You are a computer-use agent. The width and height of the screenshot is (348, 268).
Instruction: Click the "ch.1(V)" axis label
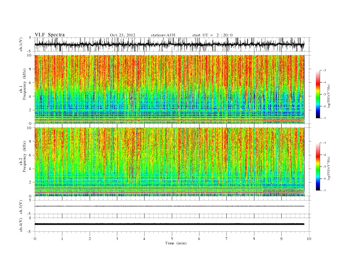coord(22,44)
